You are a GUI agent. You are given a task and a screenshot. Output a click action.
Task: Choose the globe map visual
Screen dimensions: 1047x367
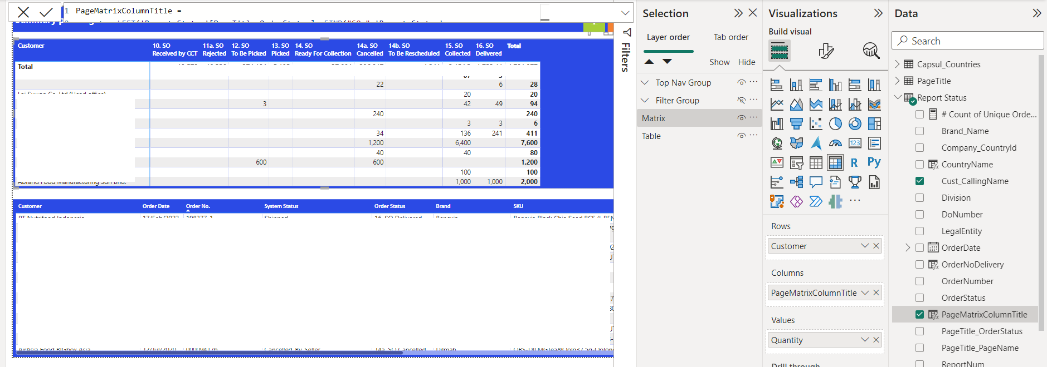pos(777,143)
